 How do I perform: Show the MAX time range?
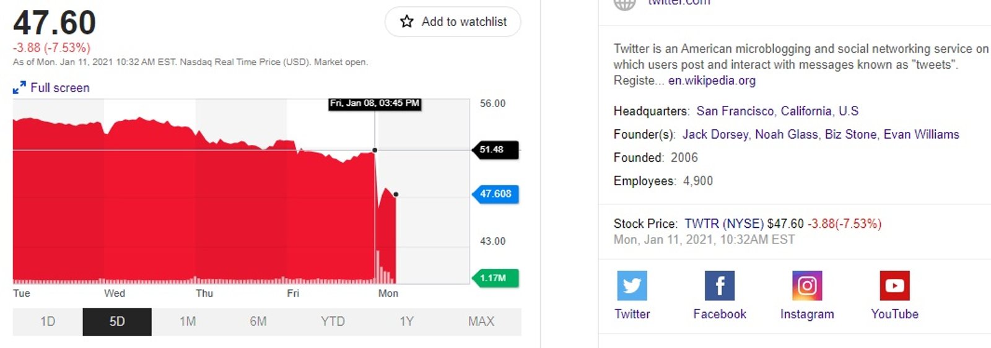481,321
